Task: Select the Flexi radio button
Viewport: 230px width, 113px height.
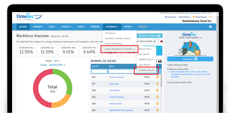Action: point(63,36)
